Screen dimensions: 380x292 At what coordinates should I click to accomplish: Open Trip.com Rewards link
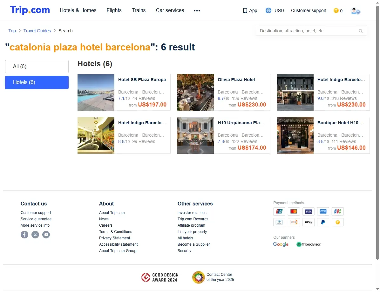[193, 219]
